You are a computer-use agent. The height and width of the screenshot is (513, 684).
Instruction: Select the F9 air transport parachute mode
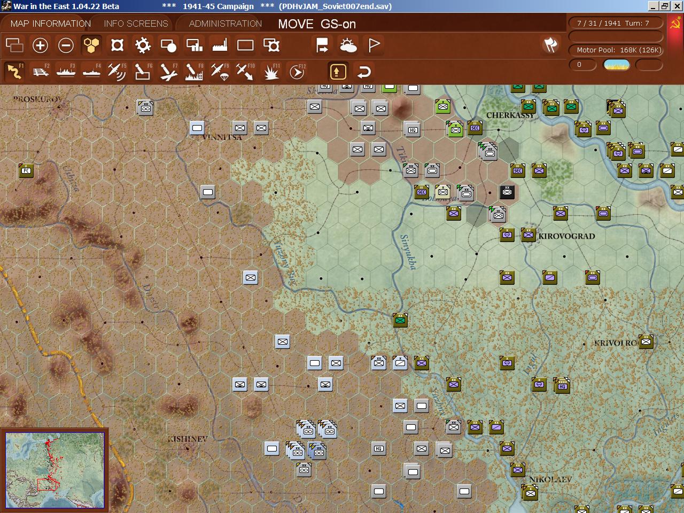pyautogui.click(x=220, y=71)
